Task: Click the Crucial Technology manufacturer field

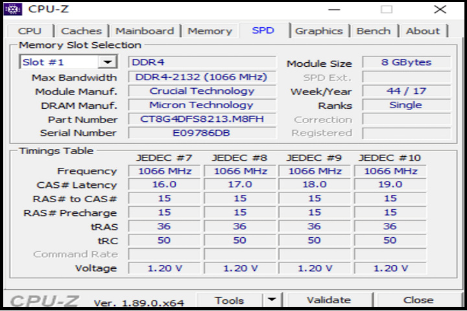Action: tap(202, 91)
